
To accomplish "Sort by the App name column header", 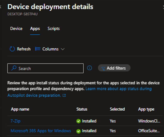I will (20, 109).
